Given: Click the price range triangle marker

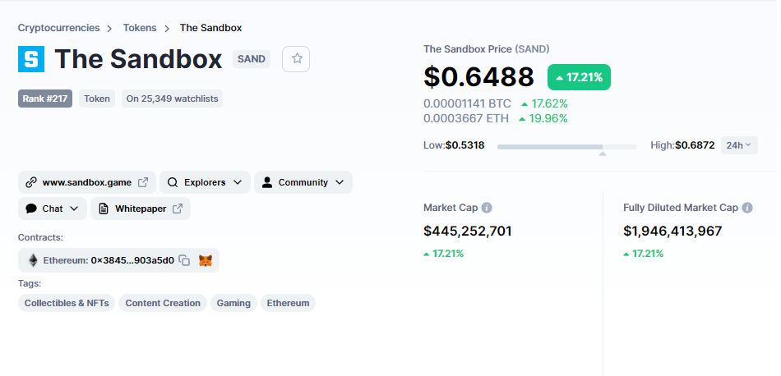Looking at the screenshot, I should point(602,154).
